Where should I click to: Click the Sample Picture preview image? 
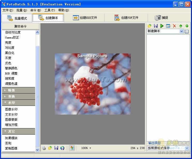pos(93,84)
